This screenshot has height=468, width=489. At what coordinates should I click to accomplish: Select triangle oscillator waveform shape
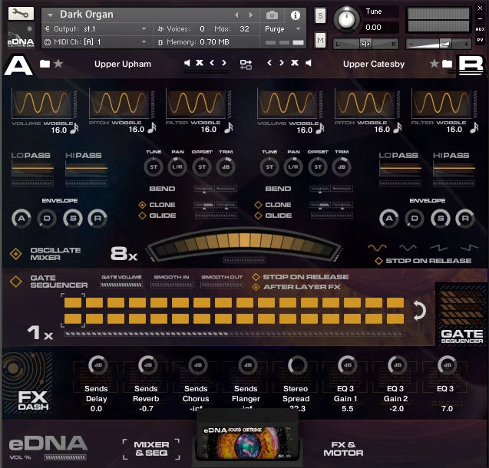click(408, 248)
